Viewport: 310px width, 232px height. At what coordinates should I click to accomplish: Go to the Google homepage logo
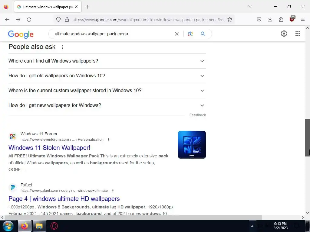tap(21, 34)
